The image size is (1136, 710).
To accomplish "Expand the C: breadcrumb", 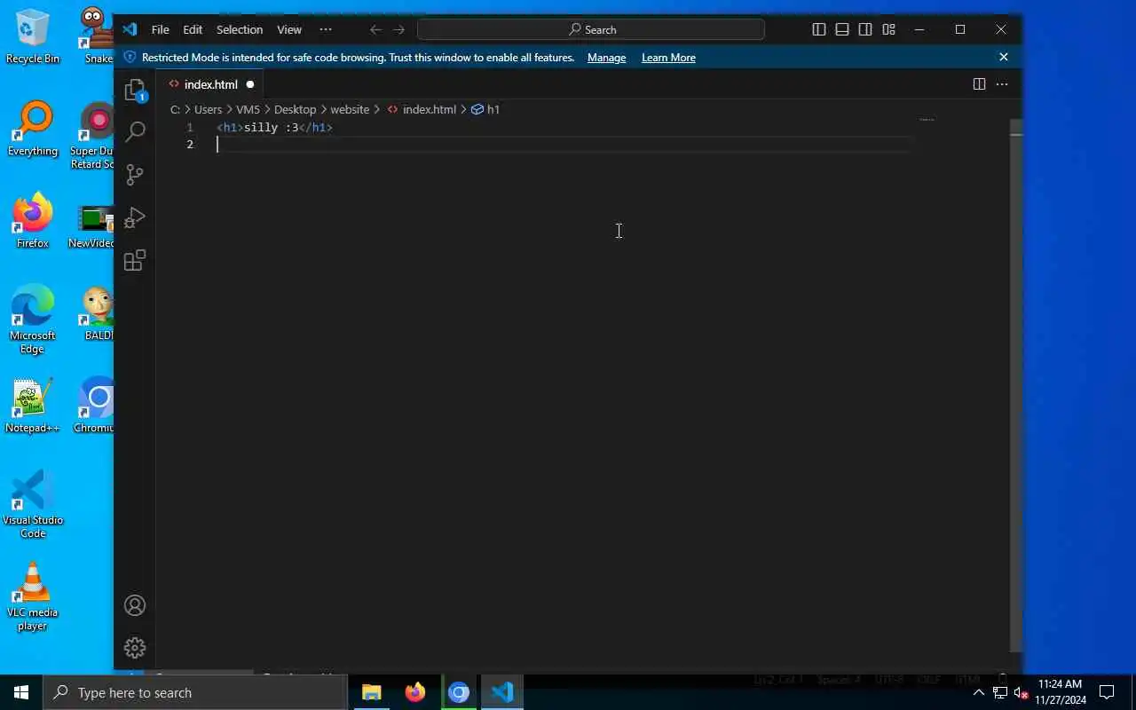I will 175,109.
